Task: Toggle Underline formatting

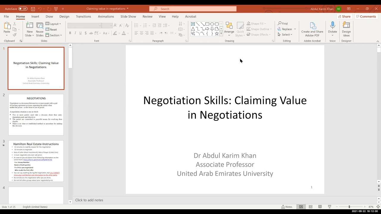Action: [x=80, y=33]
